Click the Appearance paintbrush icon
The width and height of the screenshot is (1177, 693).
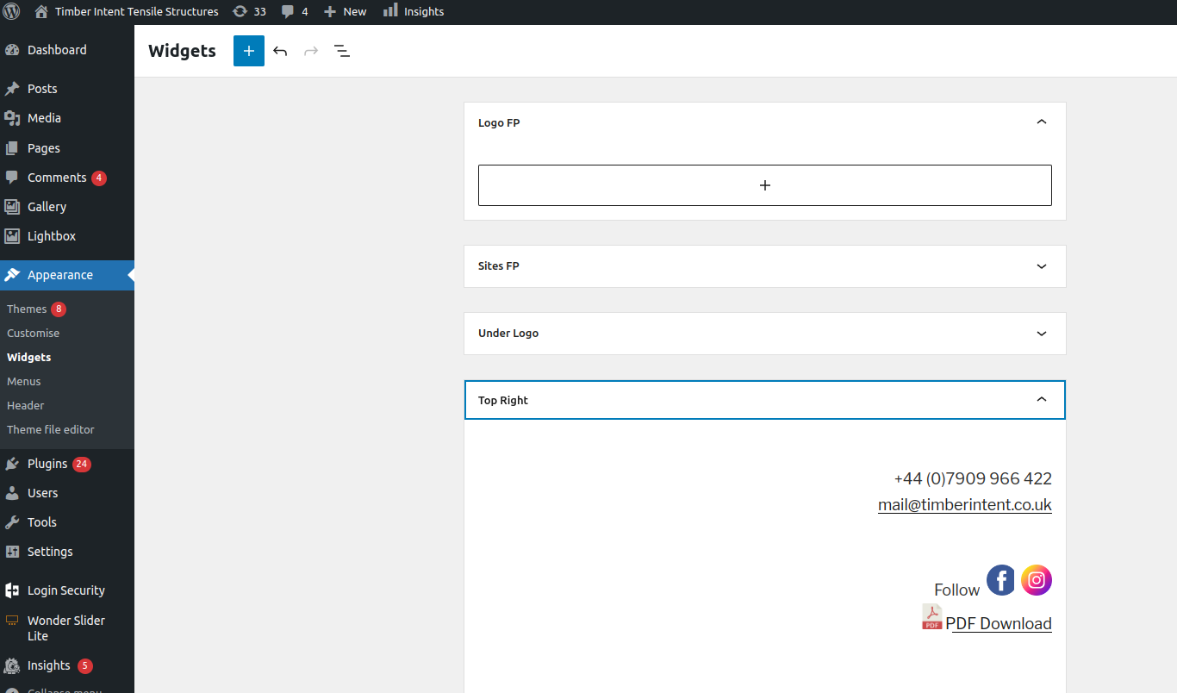pyautogui.click(x=12, y=275)
